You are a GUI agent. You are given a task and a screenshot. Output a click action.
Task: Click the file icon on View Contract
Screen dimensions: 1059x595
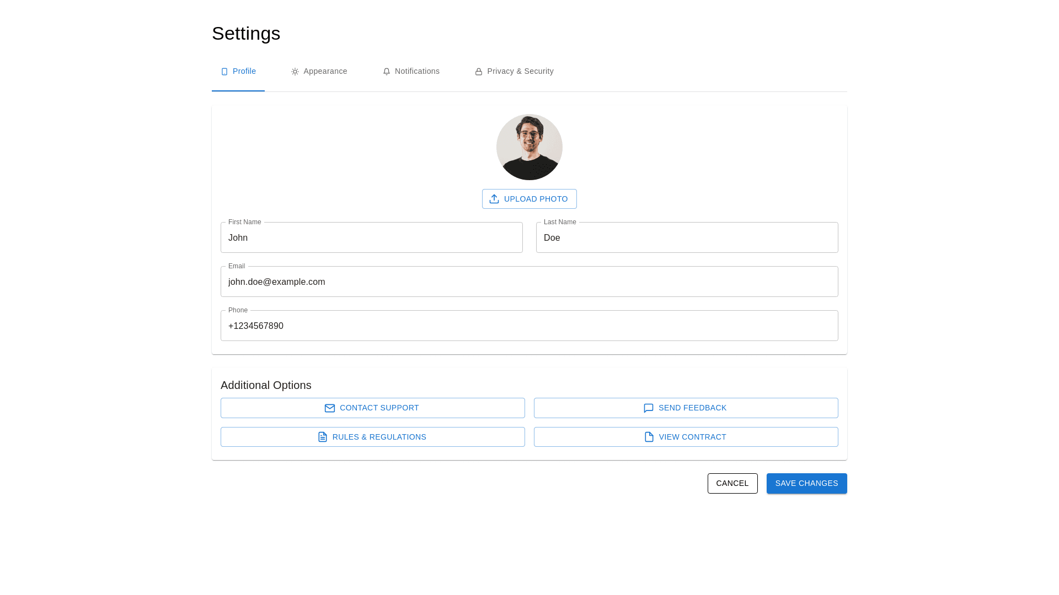(x=649, y=437)
